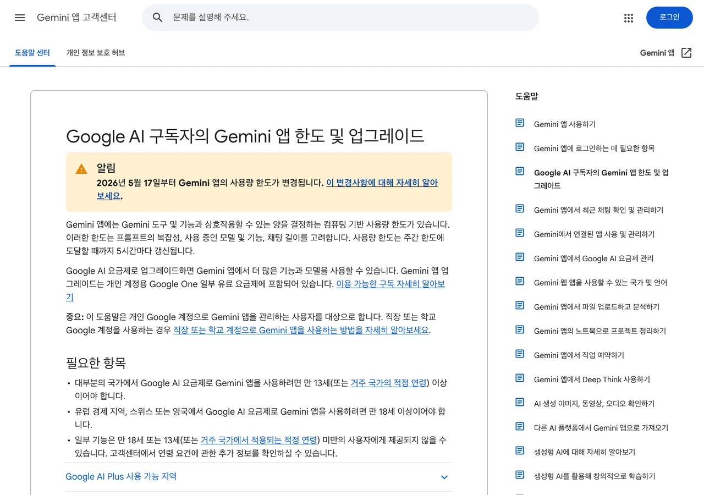The height and width of the screenshot is (495, 704).
Task: Open the Google AI Plus 사용 가능 지역 section
Action: 258,477
